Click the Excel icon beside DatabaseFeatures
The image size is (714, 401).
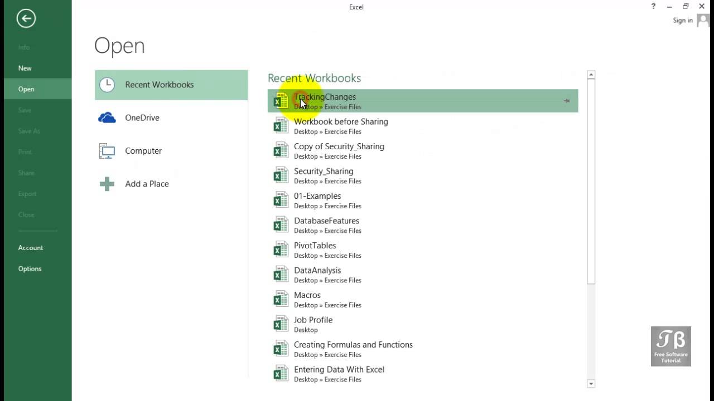[x=281, y=225]
